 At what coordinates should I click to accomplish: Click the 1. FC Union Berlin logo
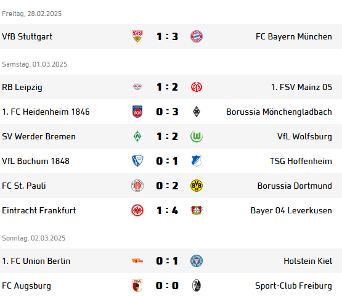coord(137,261)
